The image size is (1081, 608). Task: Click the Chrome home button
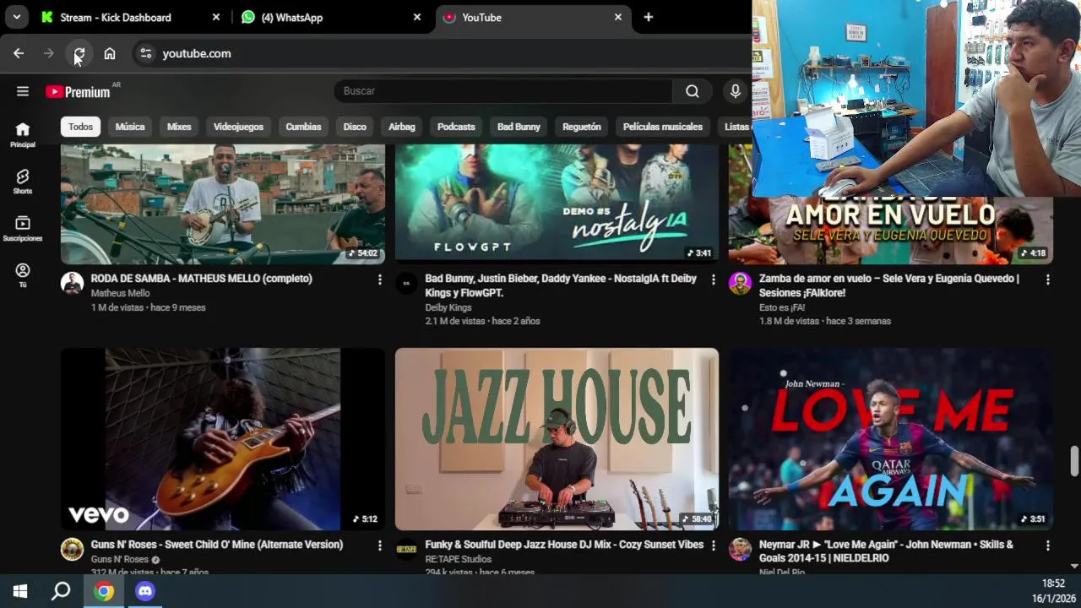point(110,53)
